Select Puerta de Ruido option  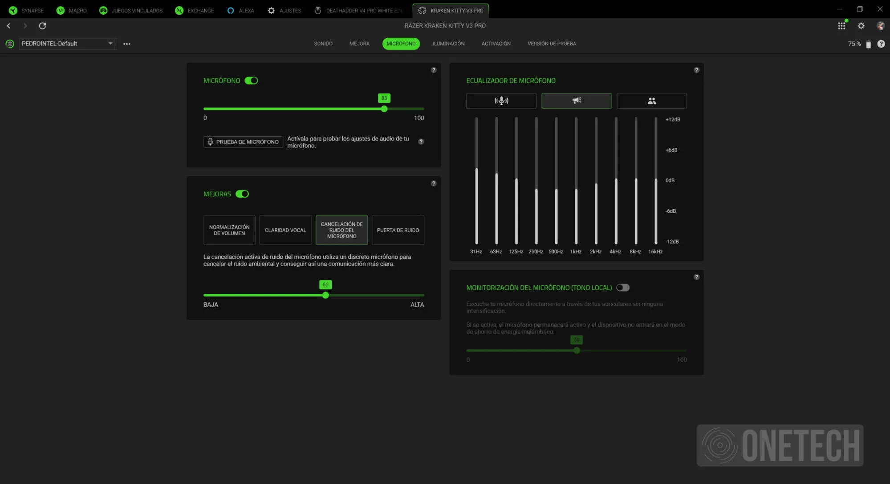click(398, 230)
